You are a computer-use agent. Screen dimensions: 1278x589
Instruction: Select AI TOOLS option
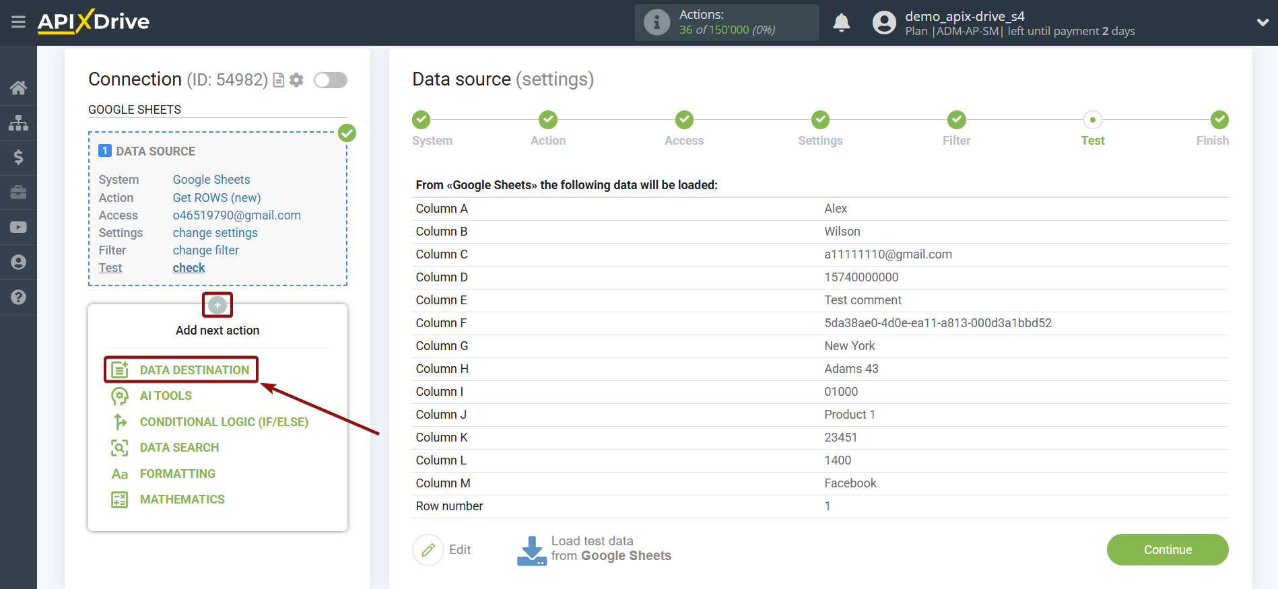pos(166,396)
